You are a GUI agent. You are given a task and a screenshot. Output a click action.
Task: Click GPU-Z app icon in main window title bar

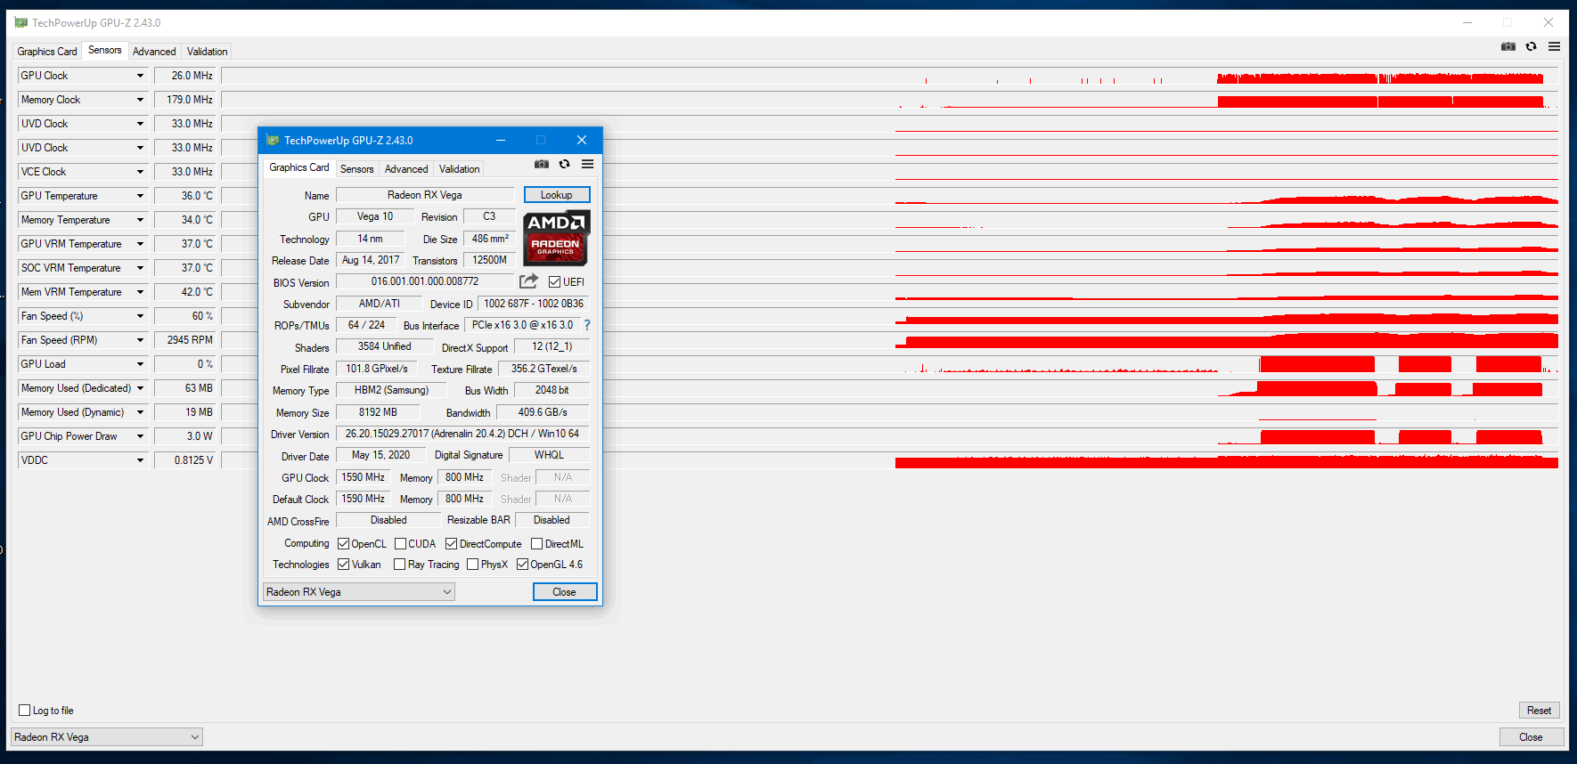[x=21, y=22]
